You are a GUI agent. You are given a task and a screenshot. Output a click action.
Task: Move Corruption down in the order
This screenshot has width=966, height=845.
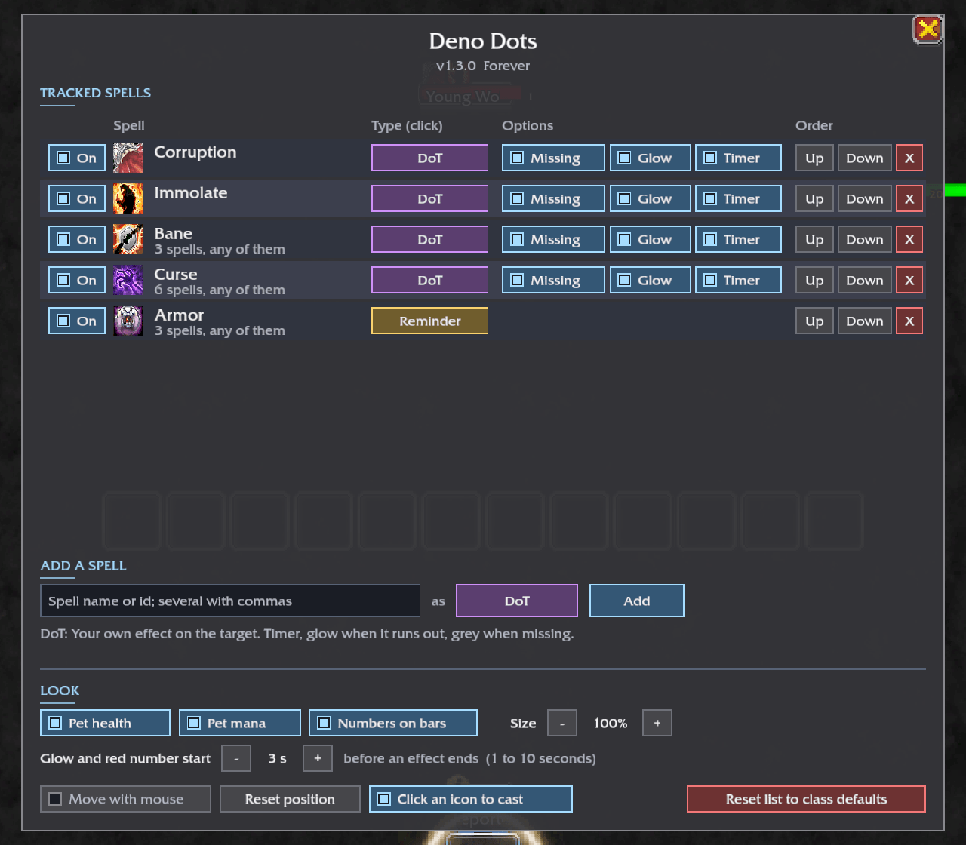(x=865, y=158)
